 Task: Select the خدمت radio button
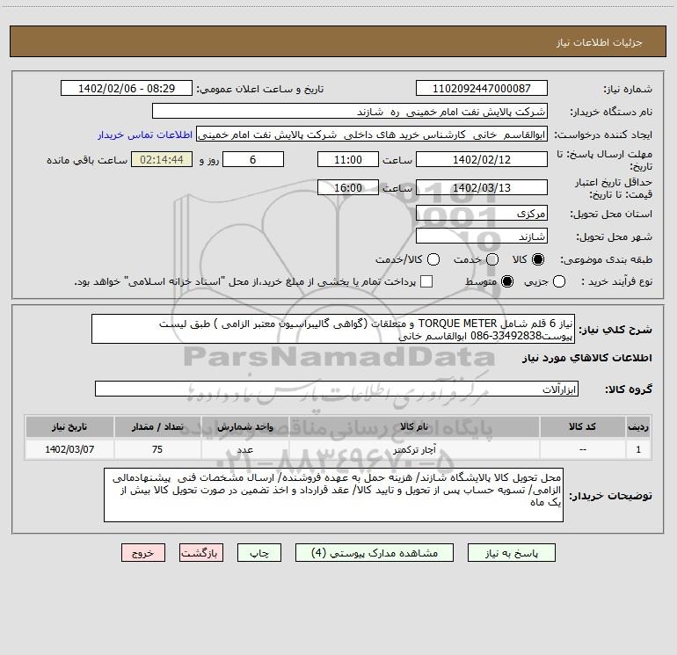(492, 259)
